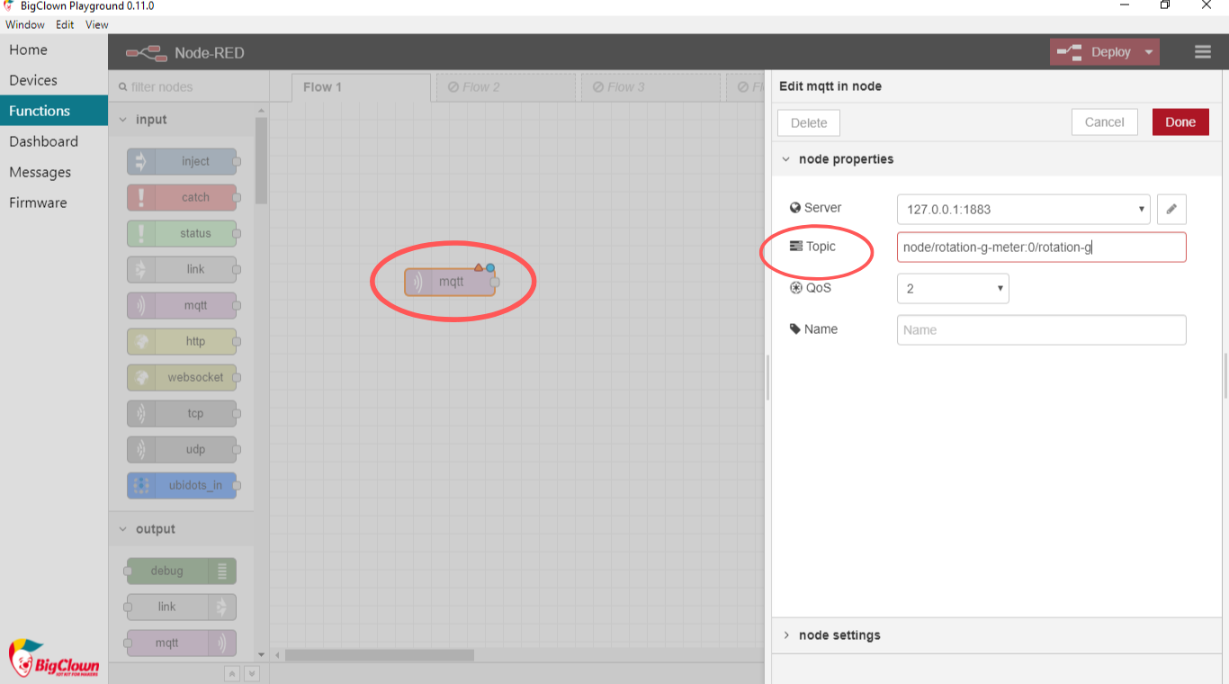Click the Cancel button
This screenshot has width=1229, height=684.
pyautogui.click(x=1105, y=122)
